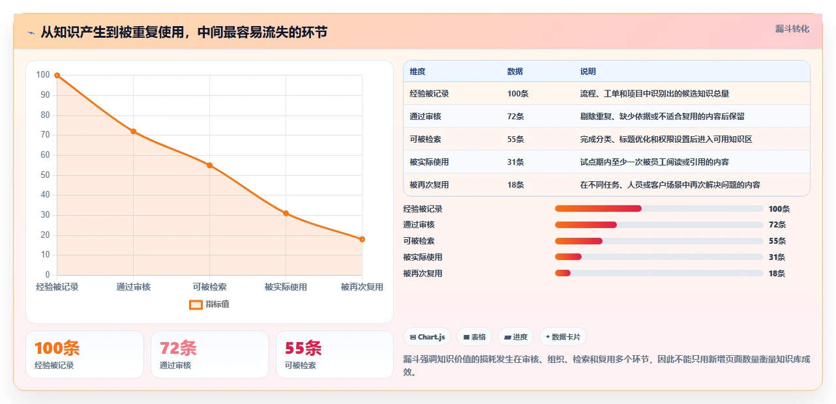Click the 经验被记录 progress bar label
The height and width of the screenshot is (404, 836).
point(423,209)
